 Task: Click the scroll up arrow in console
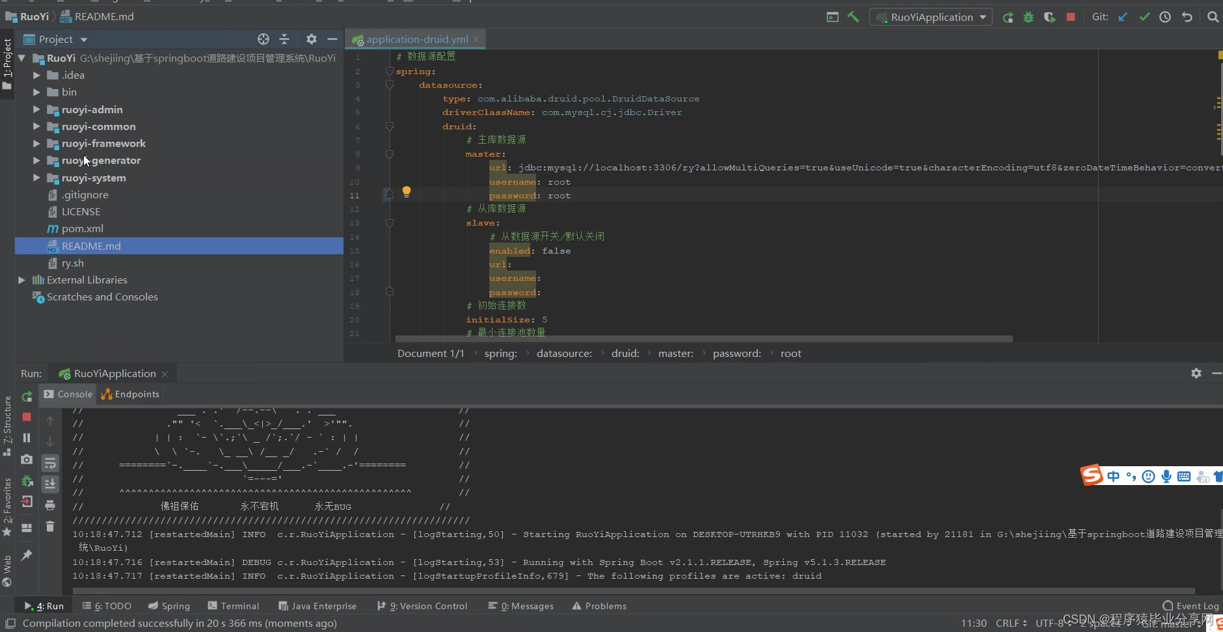tap(50, 421)
